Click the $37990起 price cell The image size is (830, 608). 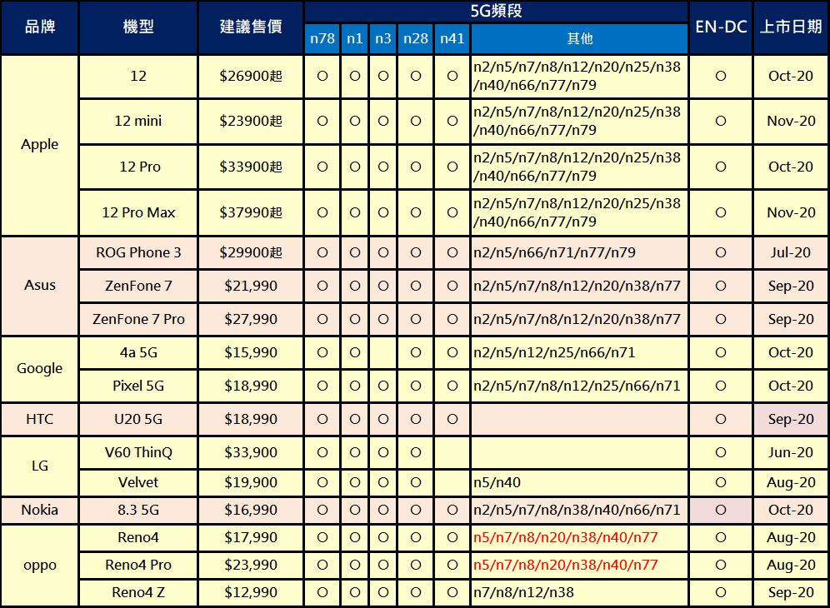pos(251,212)
